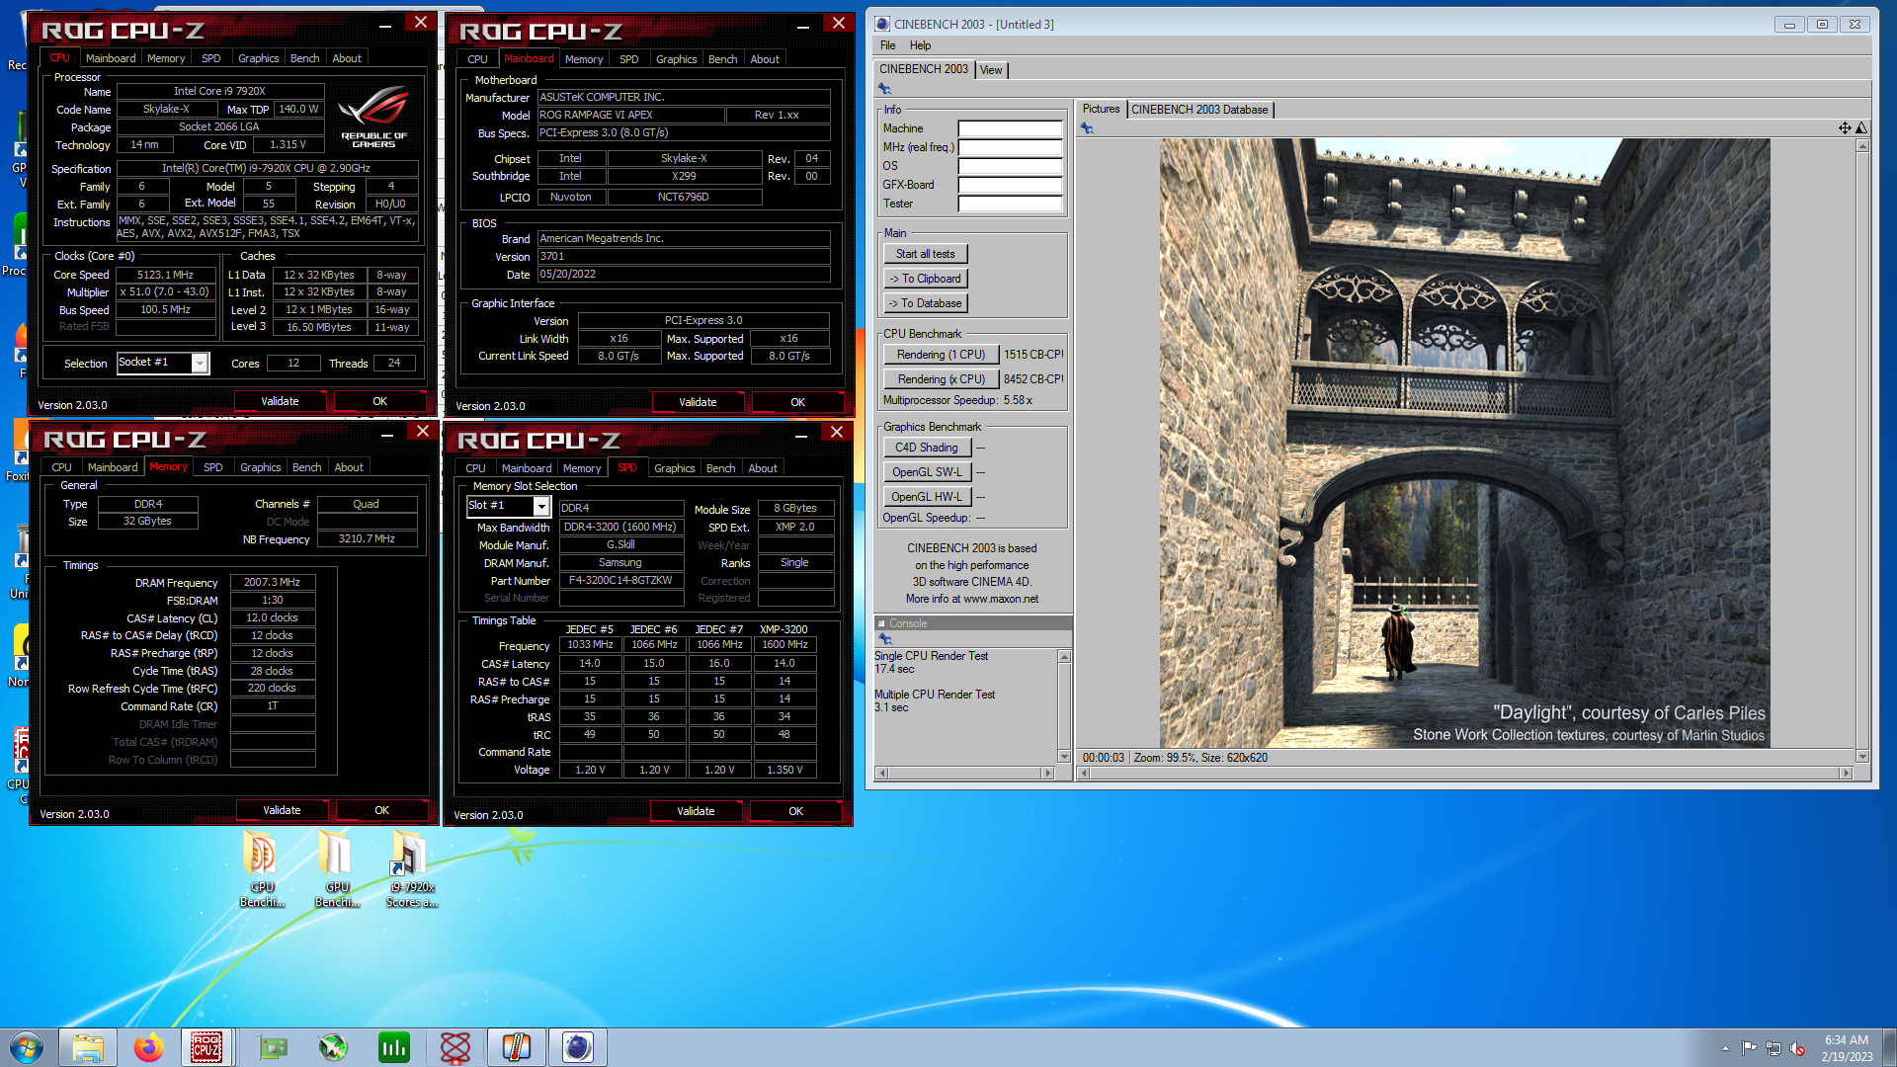The width and height of the screenshot is (1897, 1067).
Task: Click the Action Center flag tray icon
Action: 1749,1048
